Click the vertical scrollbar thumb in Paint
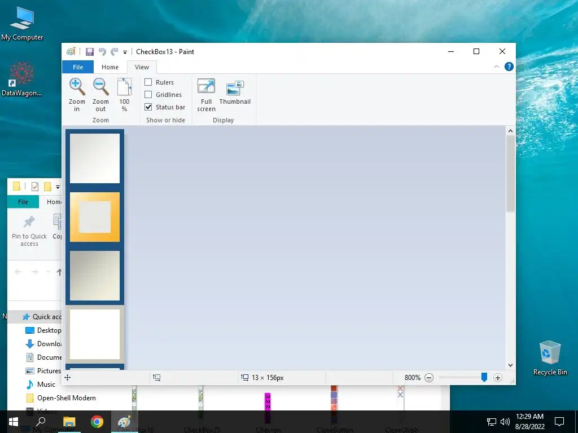 coord(510,174)
